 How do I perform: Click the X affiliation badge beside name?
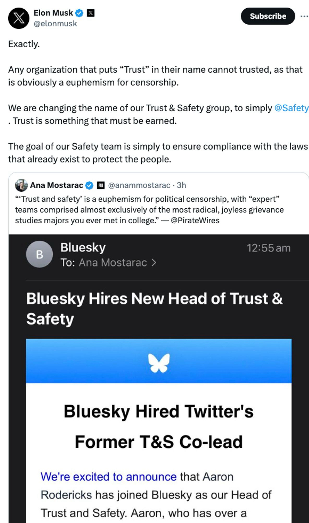(91, 13)
